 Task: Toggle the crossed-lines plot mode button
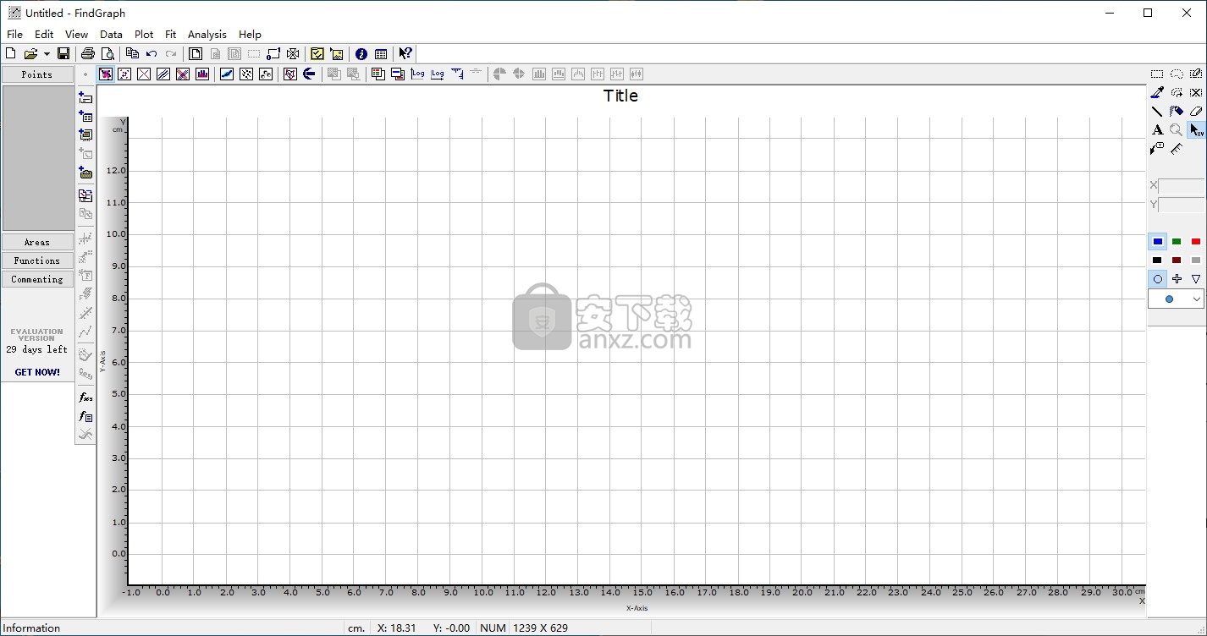click(144, 74)
